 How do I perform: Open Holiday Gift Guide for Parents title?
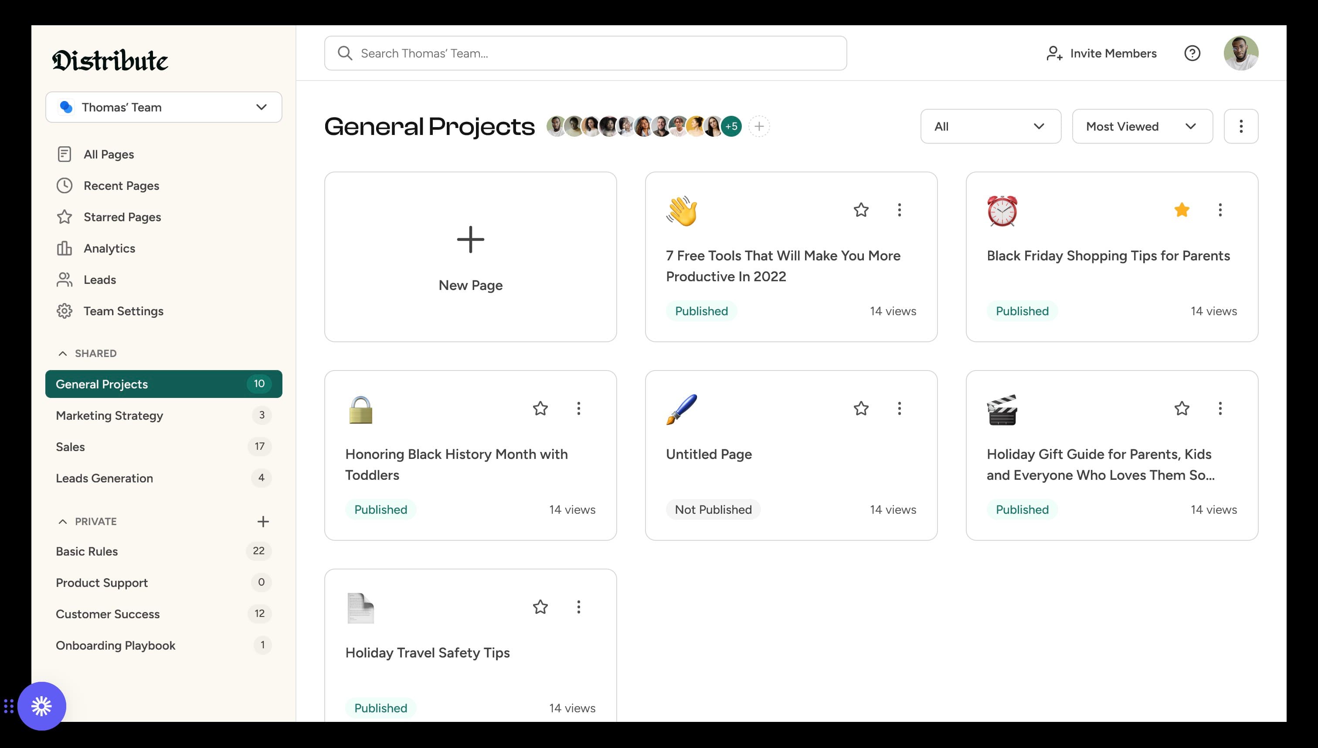click(x=1101, y=465)
